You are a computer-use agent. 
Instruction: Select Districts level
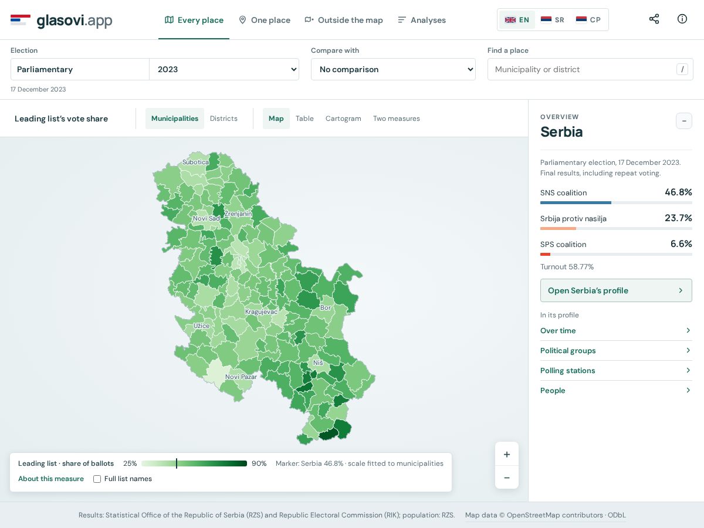[224, 119]
